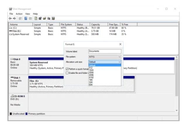
Task: Choose 2048 allocation unit size
Action: (x=105, y=73)
